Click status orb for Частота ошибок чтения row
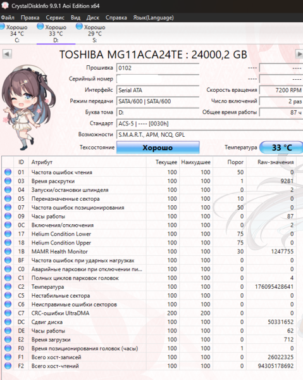 [x=8, y=172]
